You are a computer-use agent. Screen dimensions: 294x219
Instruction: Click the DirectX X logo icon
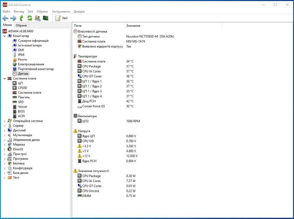click(x=9, y=149)
